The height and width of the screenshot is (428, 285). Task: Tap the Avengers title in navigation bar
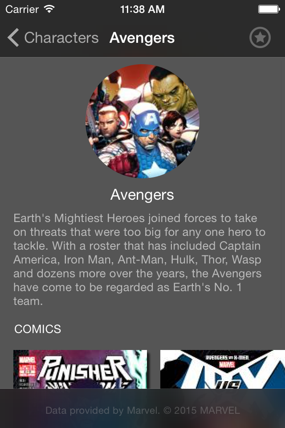point(142,37)
